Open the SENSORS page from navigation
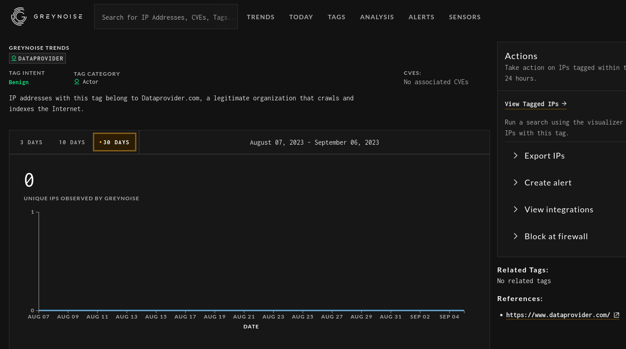 click(x=465, y=17)
